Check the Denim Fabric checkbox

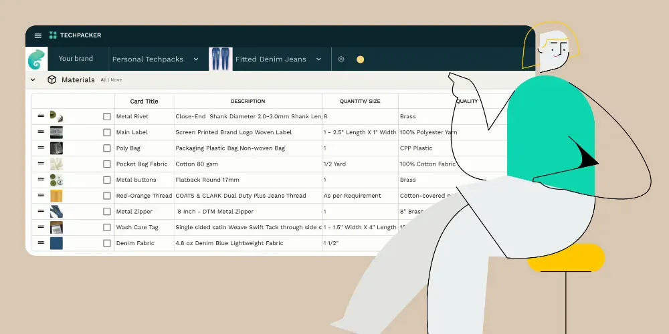click(x=107, y=243)
